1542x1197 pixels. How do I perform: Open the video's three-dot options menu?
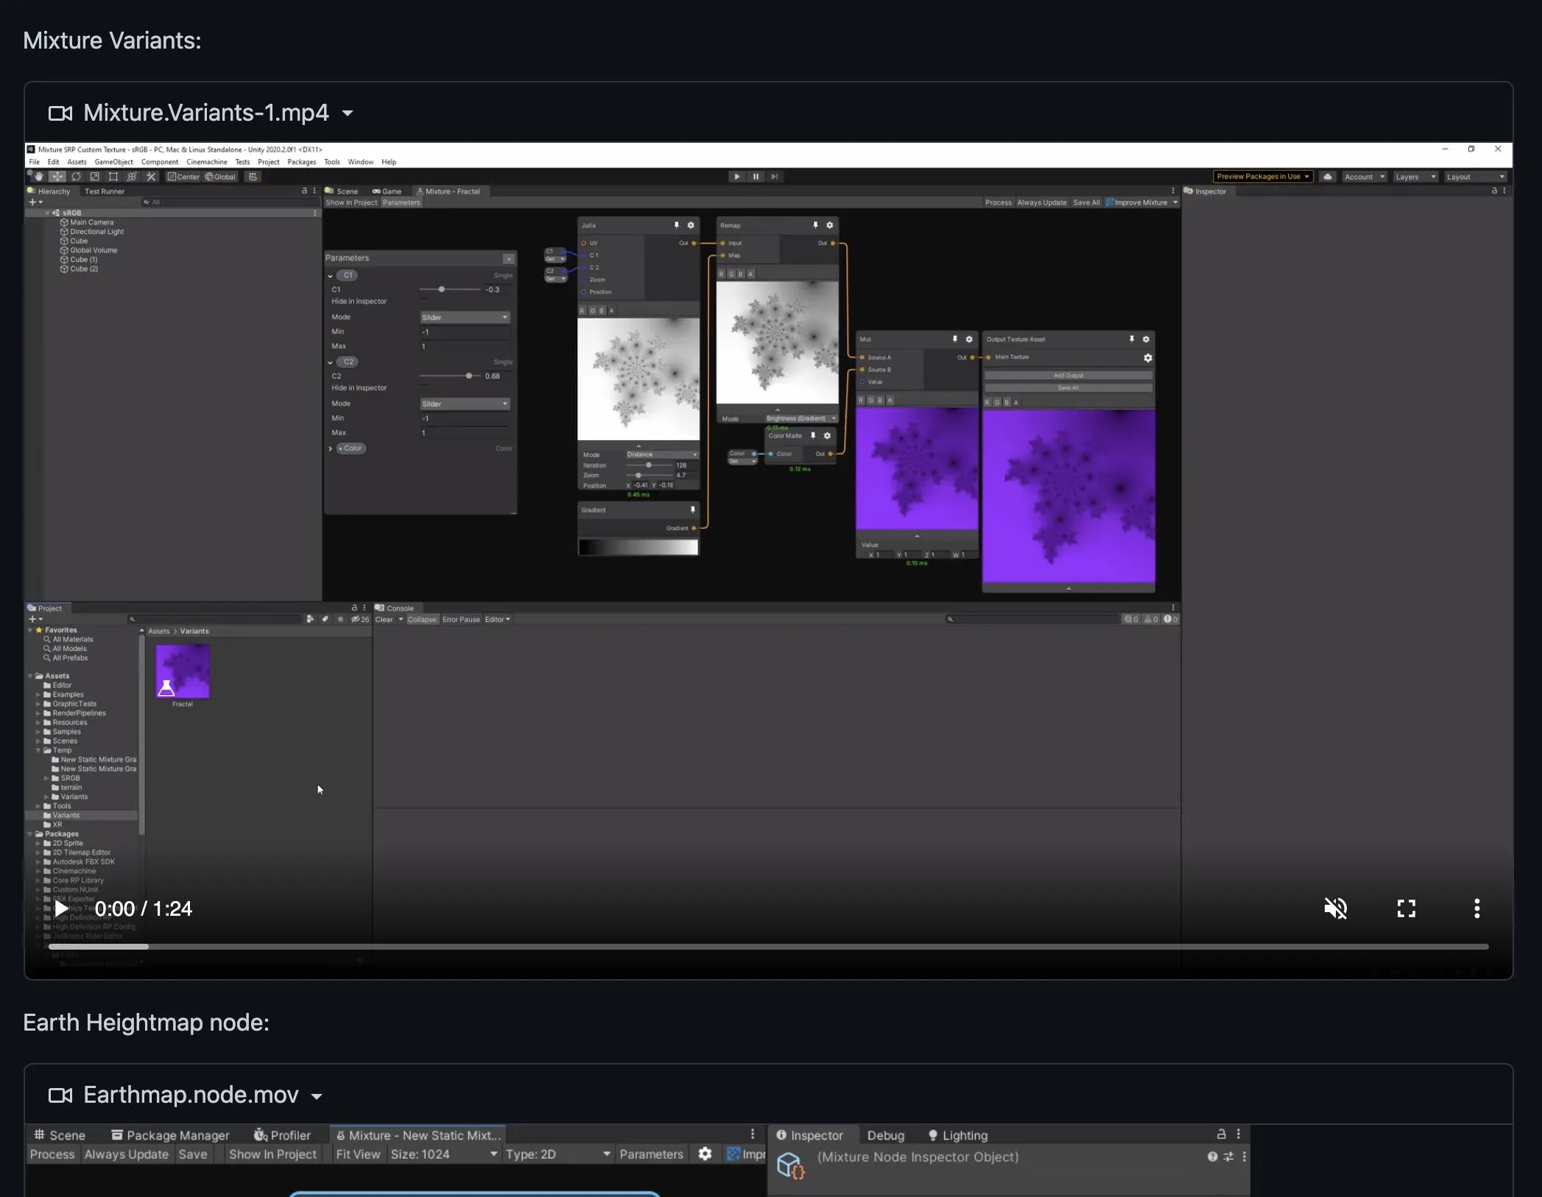[x=1476, y=908]
